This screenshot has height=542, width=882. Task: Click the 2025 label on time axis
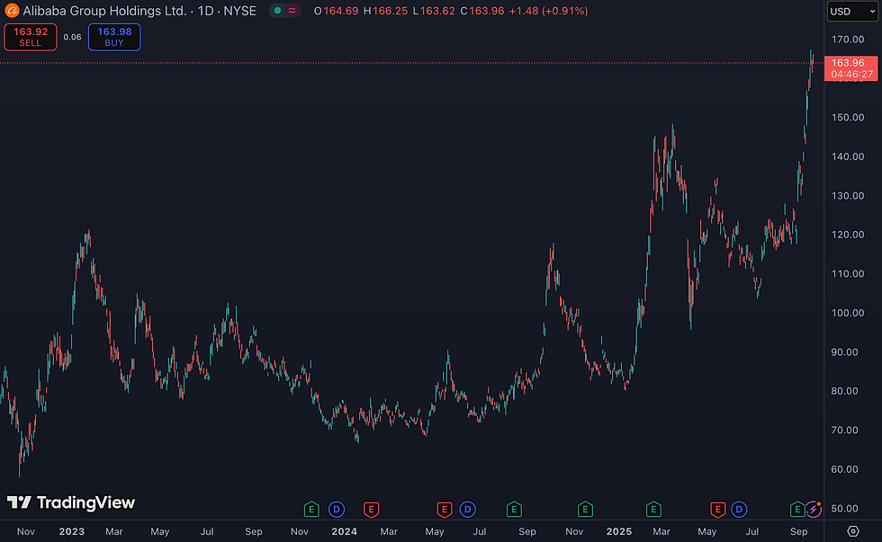[x=619, y=531]
